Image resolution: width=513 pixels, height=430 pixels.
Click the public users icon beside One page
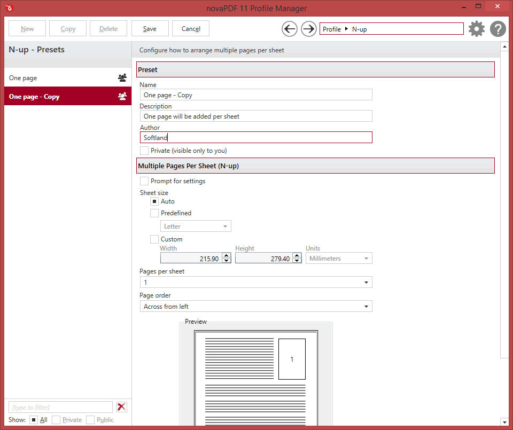coord(122,78)
